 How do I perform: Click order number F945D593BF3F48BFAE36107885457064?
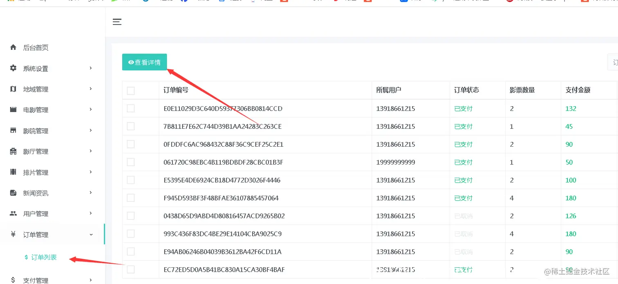click(221, 198)
